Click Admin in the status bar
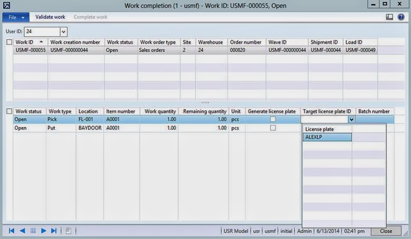Viewport: 411px width, 239px height. pyautogui.click(x=305, y=231)
